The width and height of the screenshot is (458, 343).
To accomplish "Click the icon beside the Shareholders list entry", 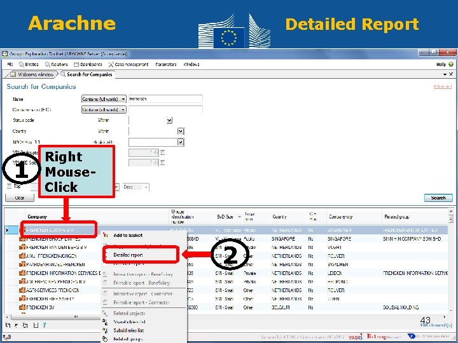I will pos(105,321).
